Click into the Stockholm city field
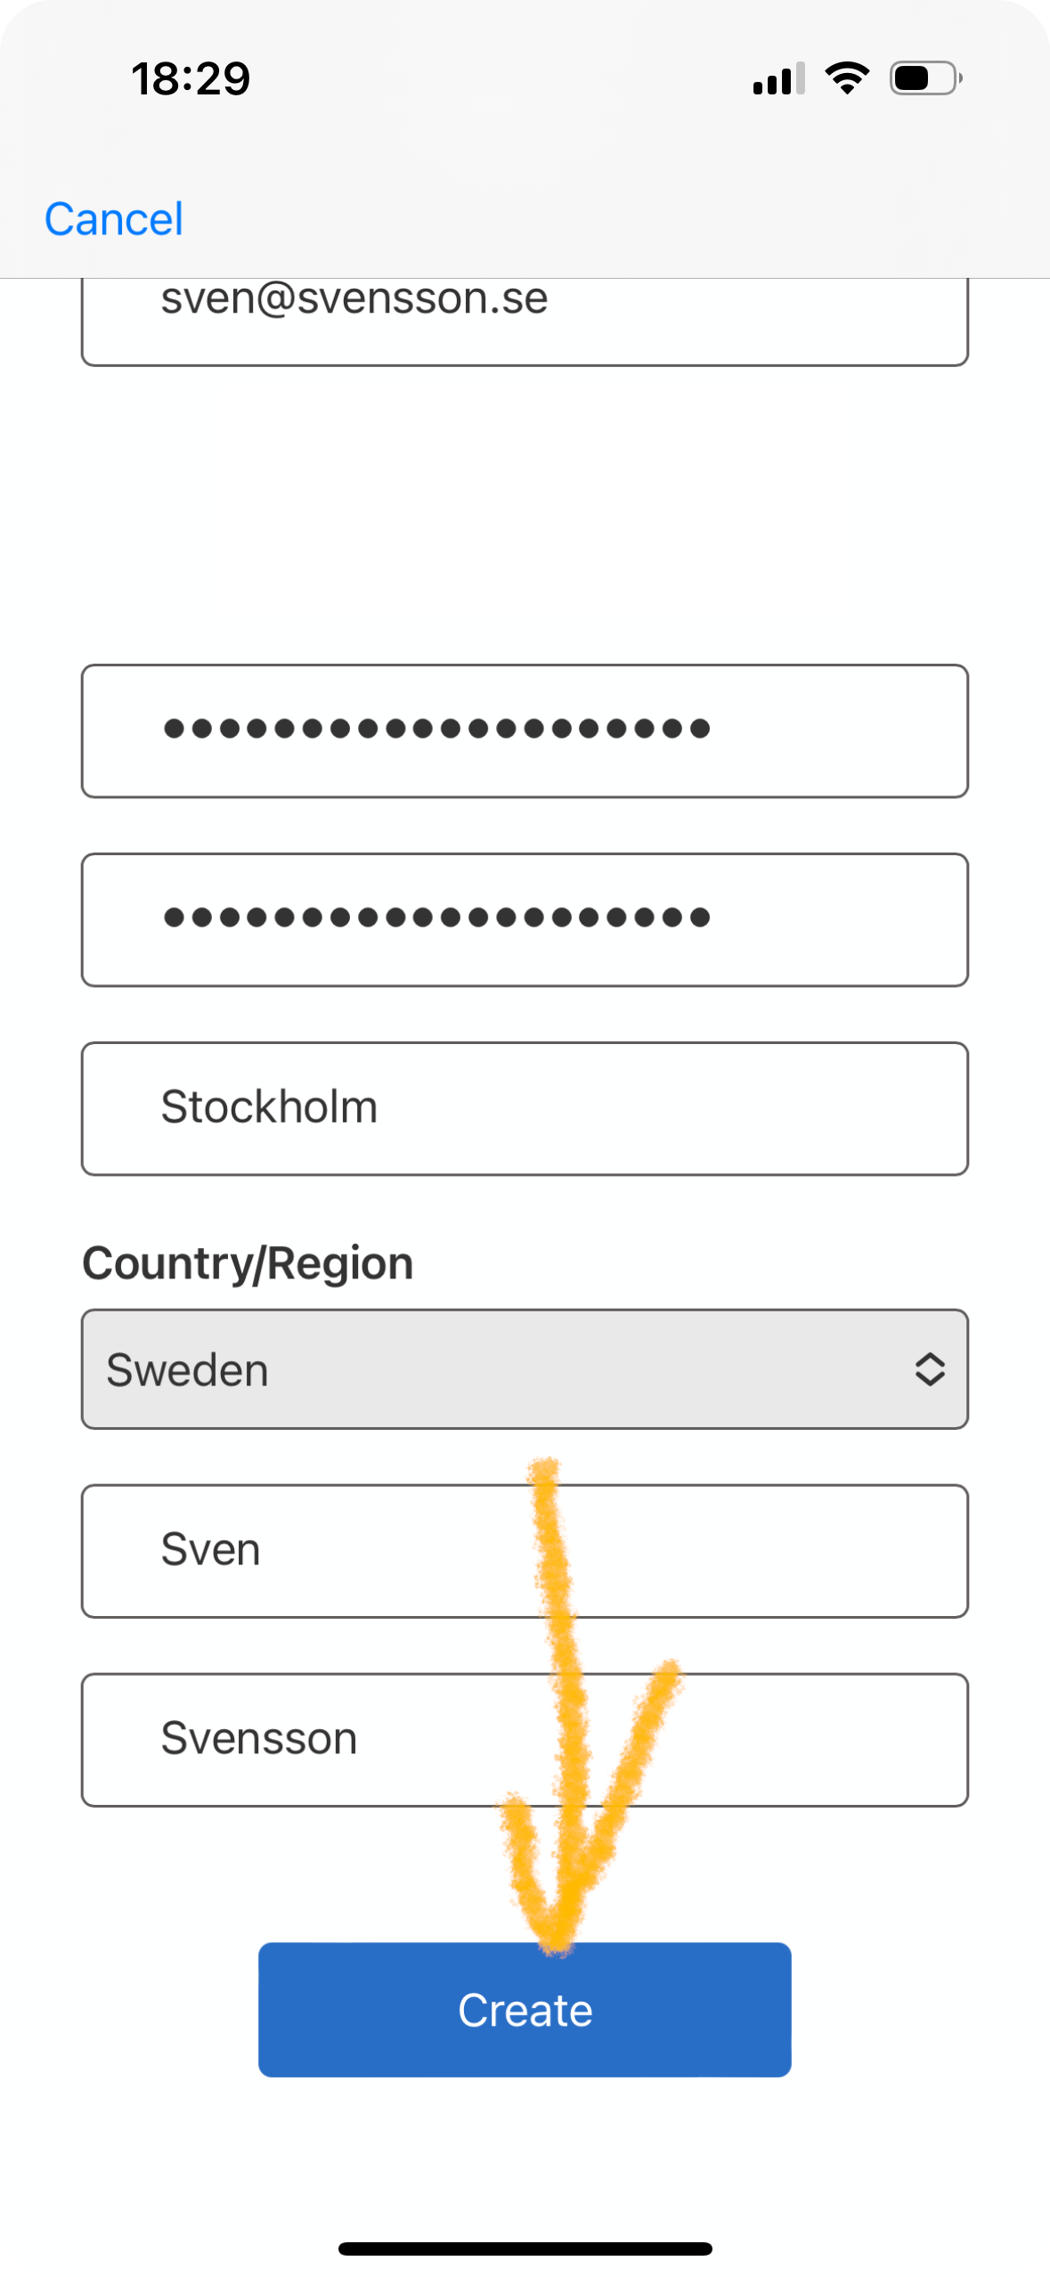1050x2277 pixels. click(524, 1108)
